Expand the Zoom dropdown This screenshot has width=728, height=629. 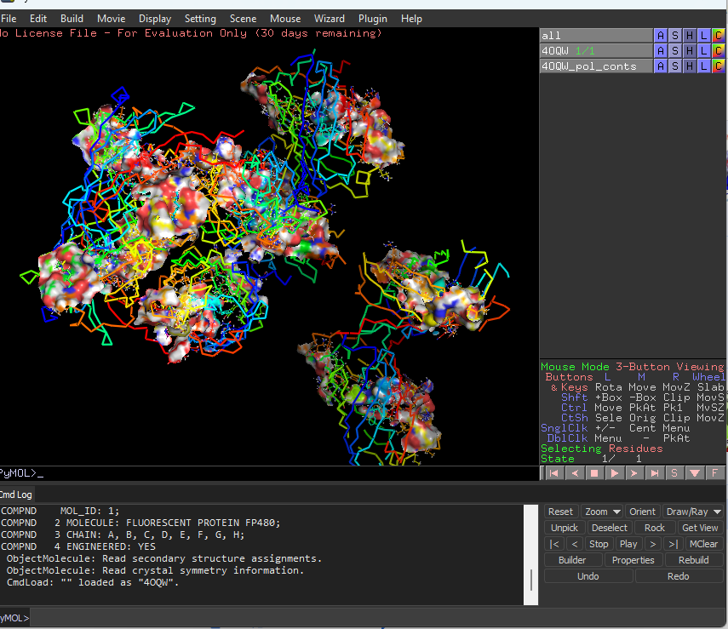(x=603, y=512)
